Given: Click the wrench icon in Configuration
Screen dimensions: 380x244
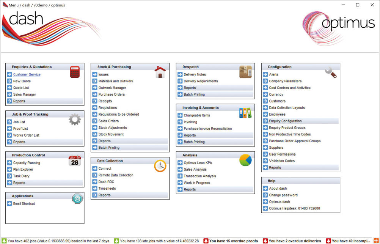Looking at the screenshot, I should click(x=331, y=72).
